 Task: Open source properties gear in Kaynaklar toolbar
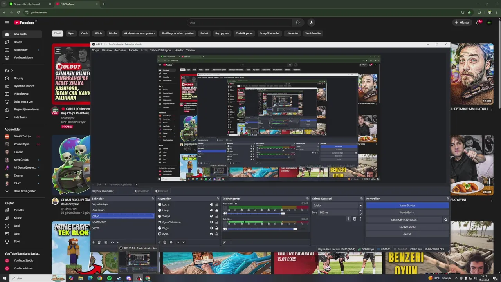coord(171,242)
